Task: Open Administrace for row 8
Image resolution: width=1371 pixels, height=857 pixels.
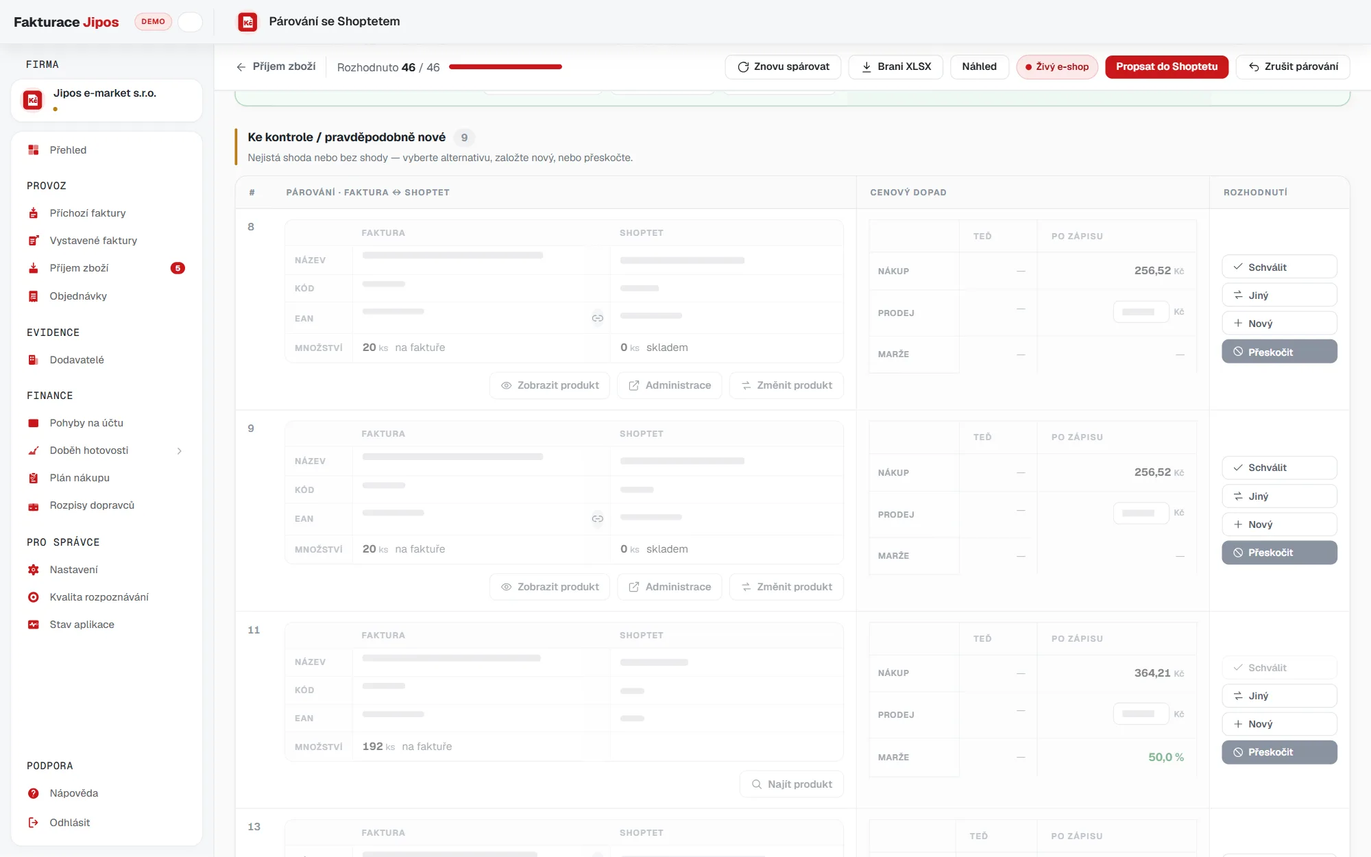Action: coord(670,385)
